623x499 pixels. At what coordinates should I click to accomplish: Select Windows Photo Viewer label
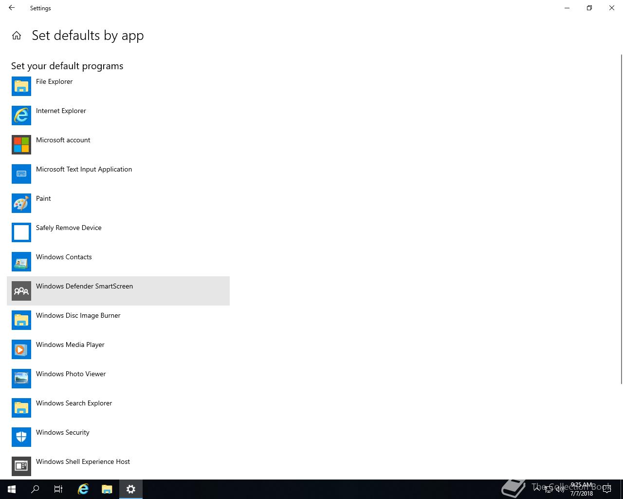coord(71,374)
